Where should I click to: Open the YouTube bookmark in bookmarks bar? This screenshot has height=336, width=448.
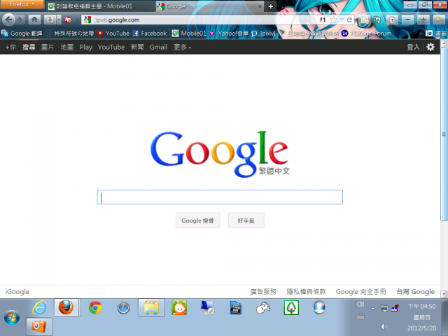pyautogui.click(x=113, y=34)
